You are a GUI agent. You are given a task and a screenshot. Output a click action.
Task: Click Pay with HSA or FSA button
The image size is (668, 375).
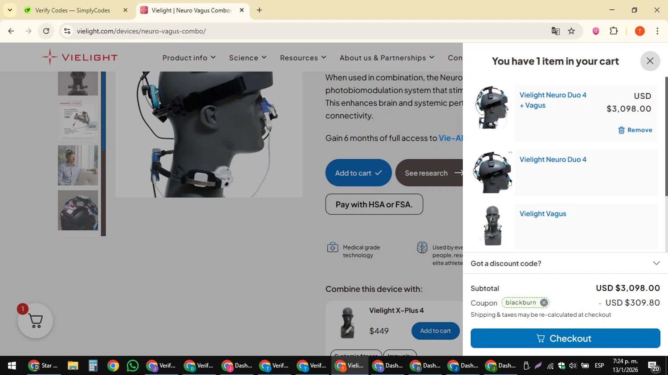pyautogui.click(x=374, y=204)
